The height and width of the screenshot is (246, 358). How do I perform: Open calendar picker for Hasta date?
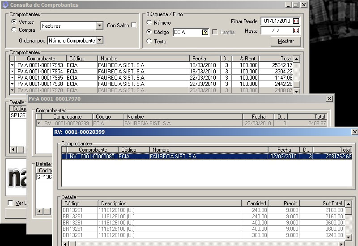click(296, 30)
